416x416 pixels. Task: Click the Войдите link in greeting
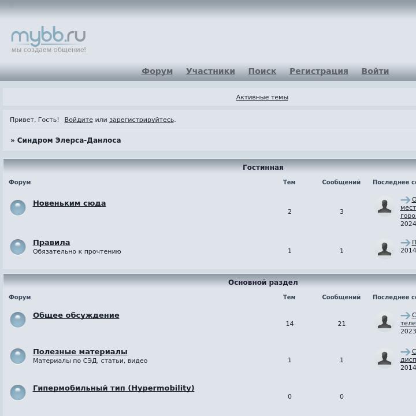(79, 120)
